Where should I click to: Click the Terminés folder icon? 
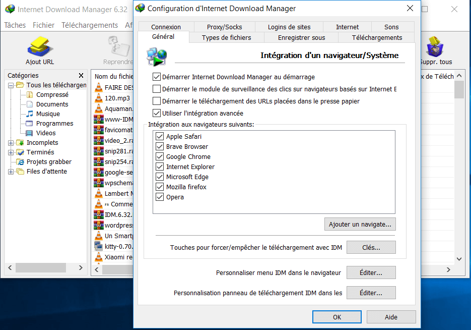[x=20, y=152]
